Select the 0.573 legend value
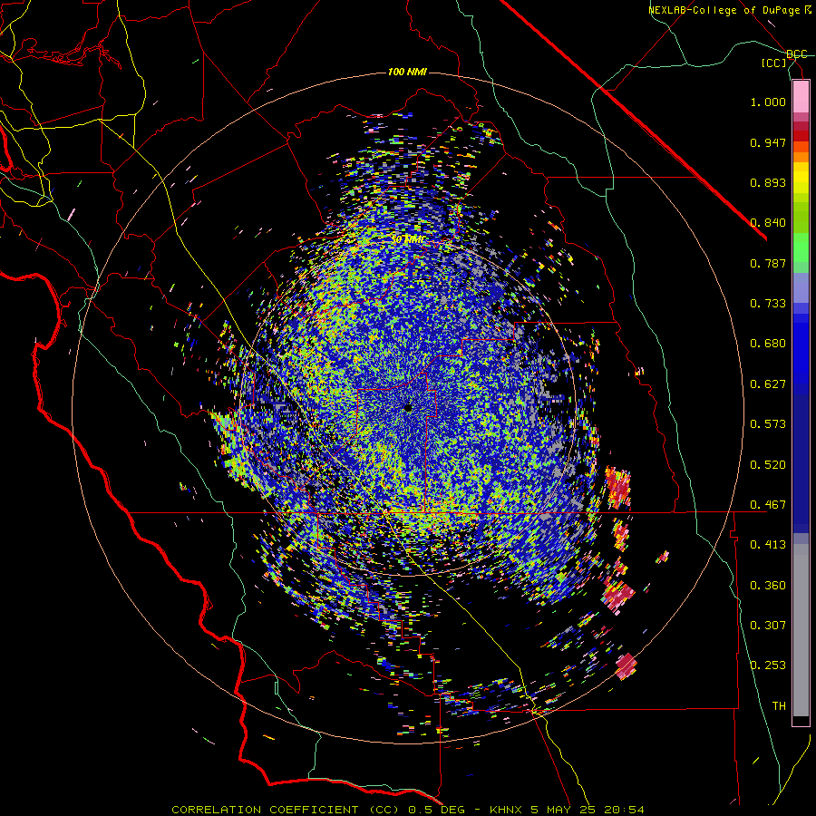 click(x=768, y=424)
